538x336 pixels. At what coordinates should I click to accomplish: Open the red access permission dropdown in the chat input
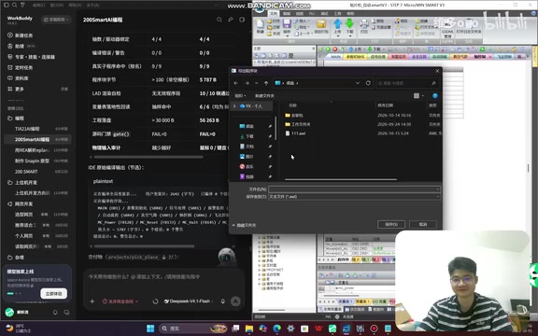(x=120, y=301)
